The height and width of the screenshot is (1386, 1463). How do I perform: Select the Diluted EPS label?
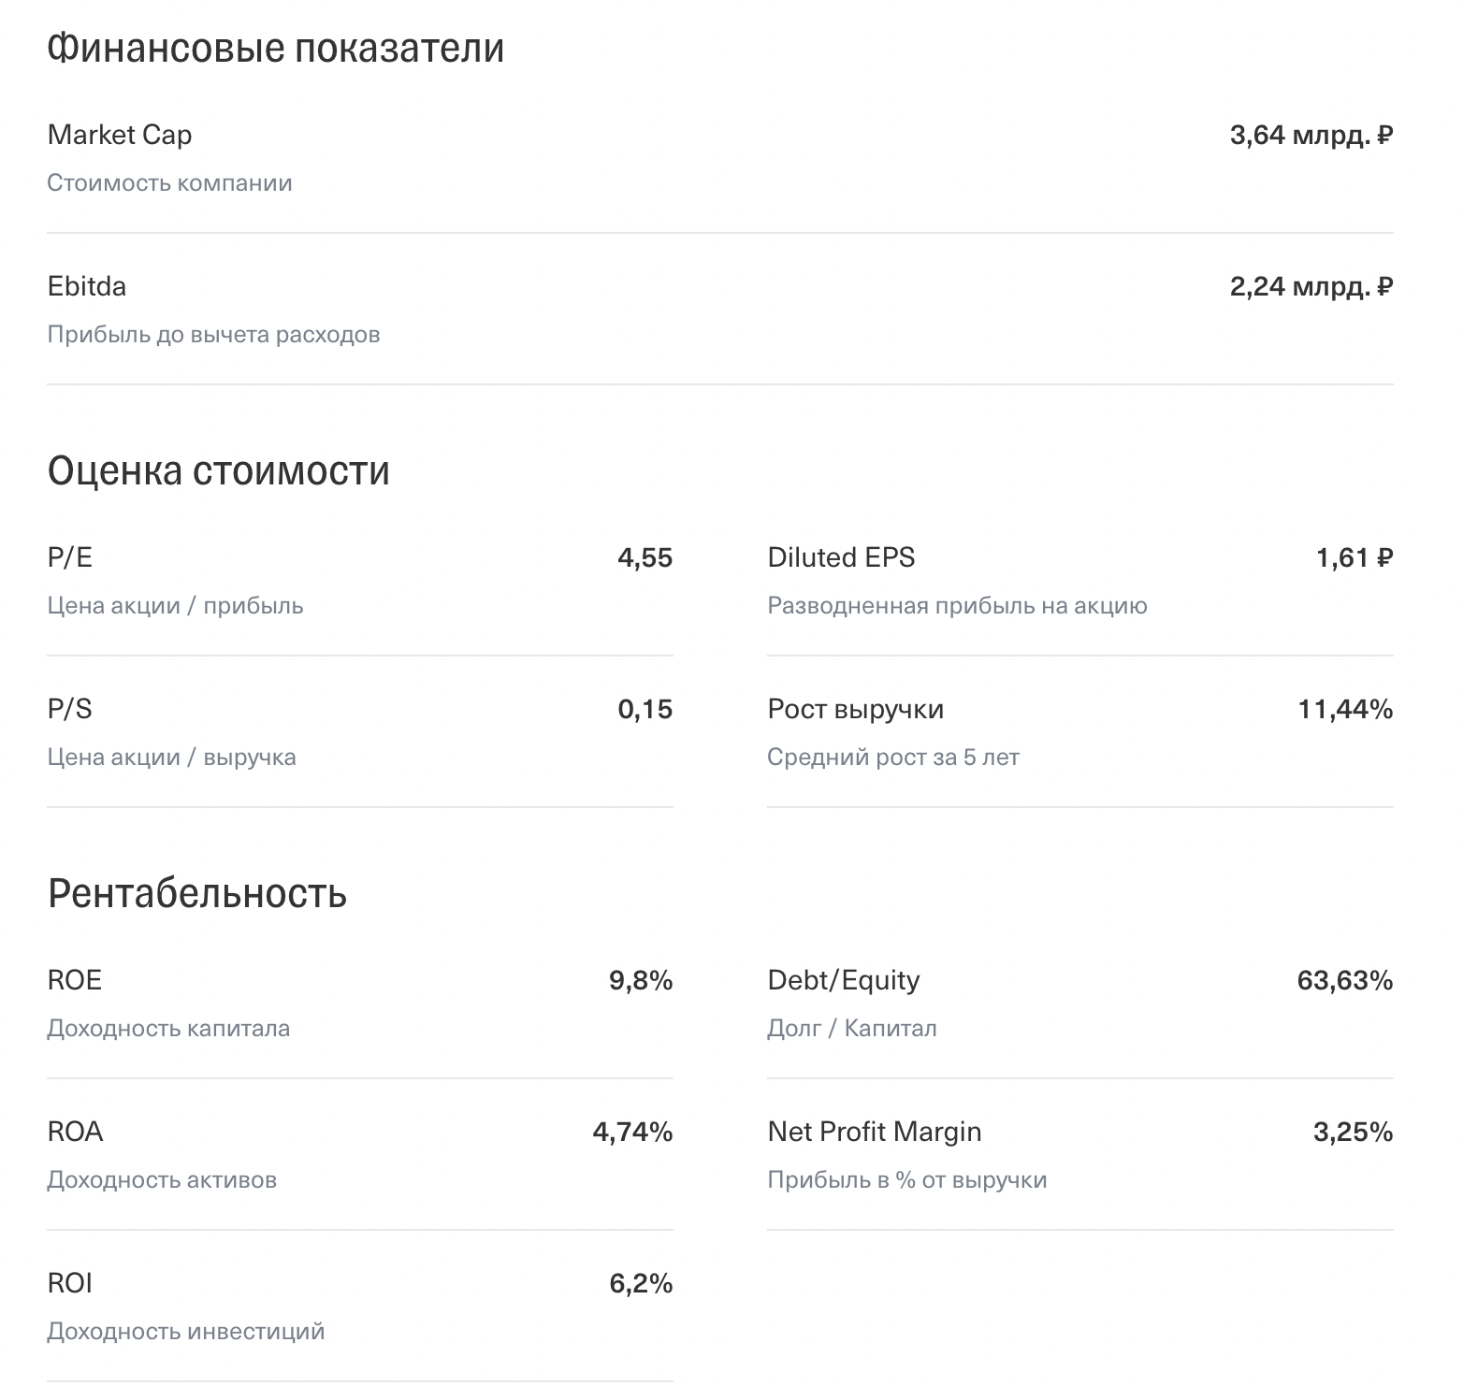[x=841, y=557]
